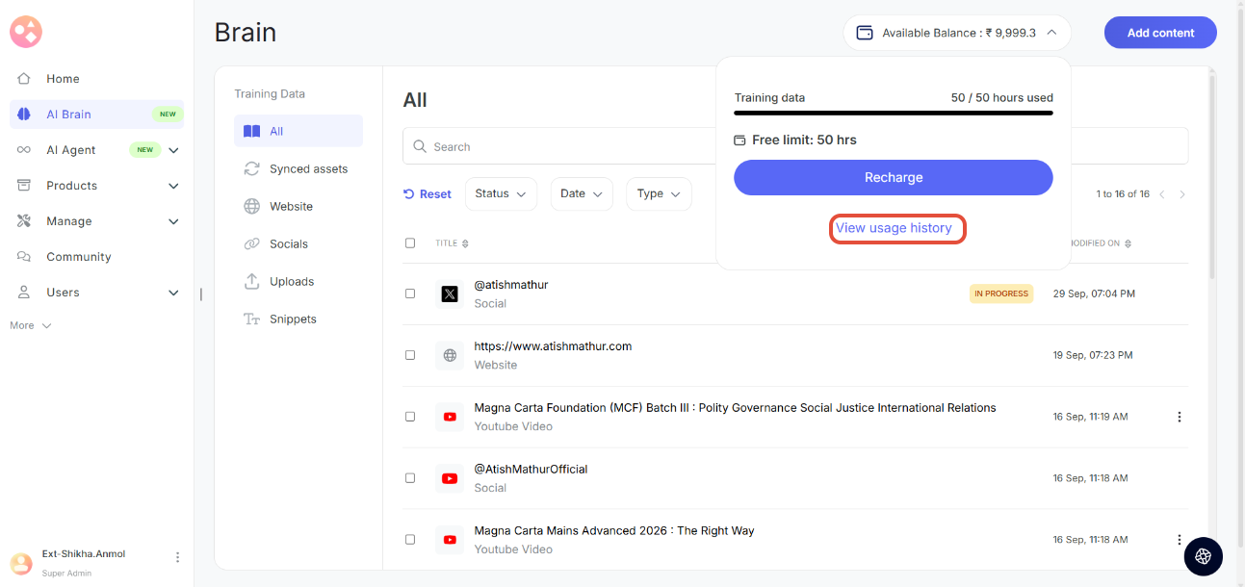Check the box for @atishmathur row
The width and height of the screenshot is (1245, 587).
point(410,293)
